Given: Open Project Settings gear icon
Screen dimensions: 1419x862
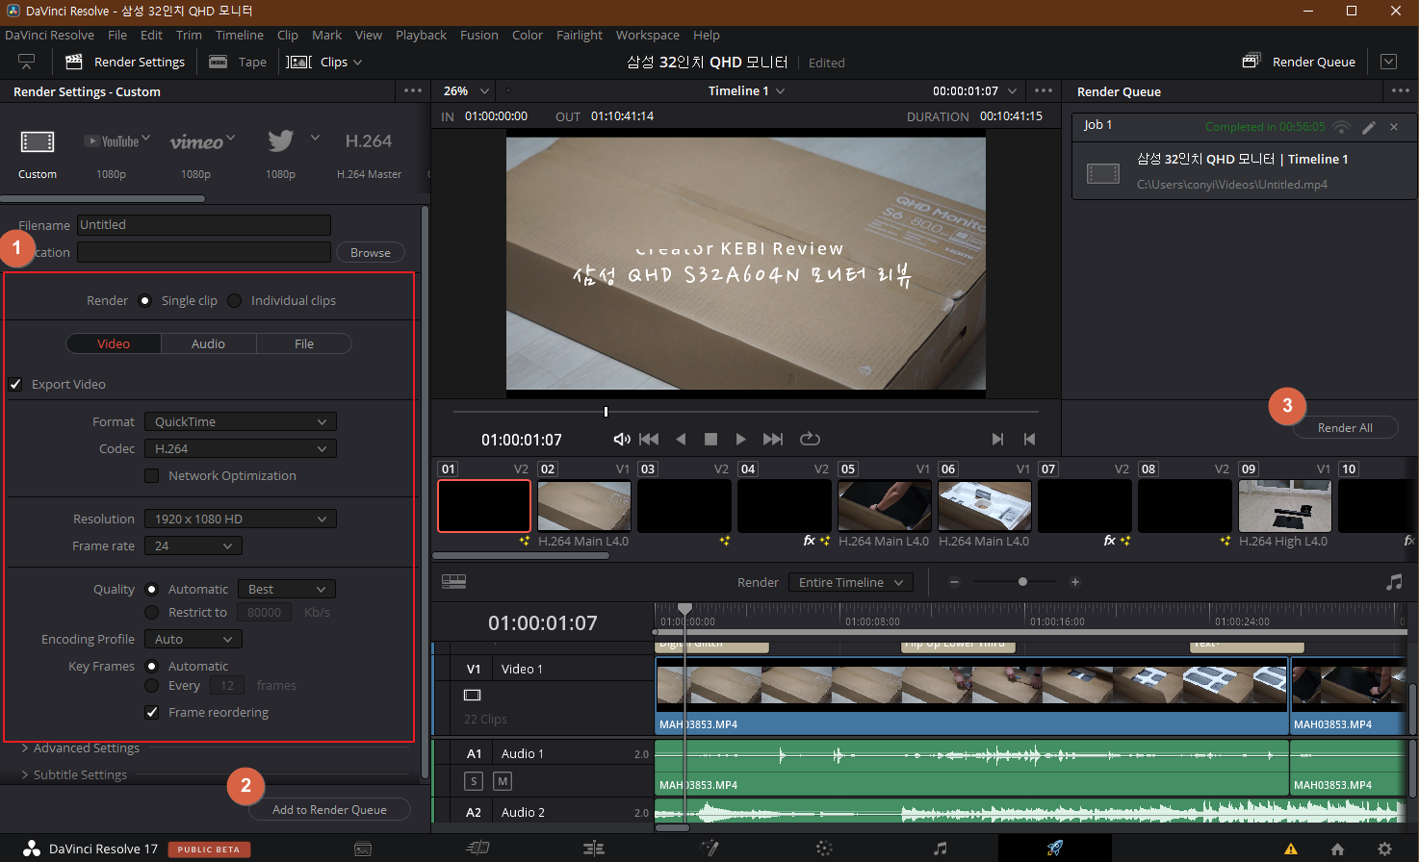Looking at the screenshot, I should 1384,849.
